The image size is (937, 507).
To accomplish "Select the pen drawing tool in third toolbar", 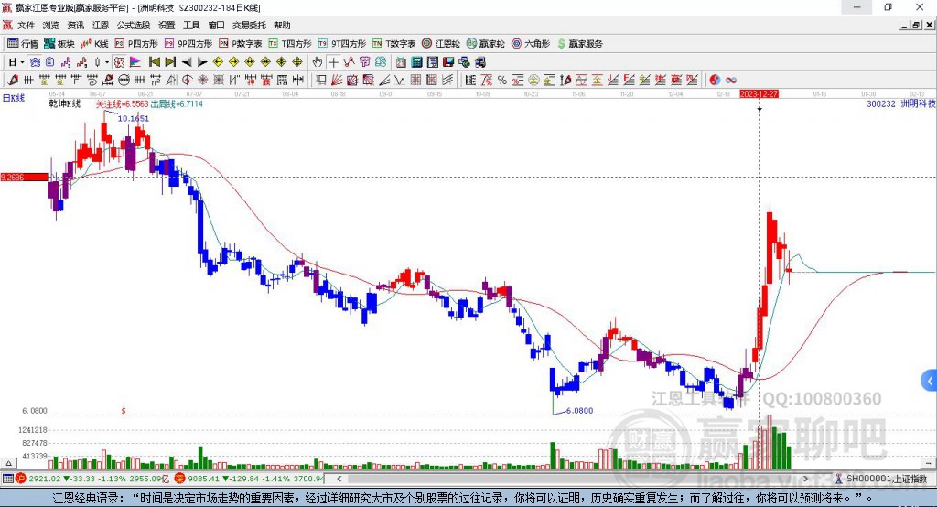I will [13, 80].
